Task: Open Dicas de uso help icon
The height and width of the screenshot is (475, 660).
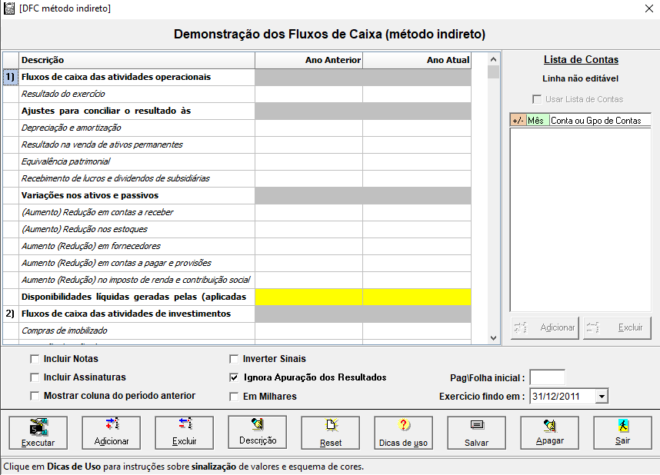Action: (404, 425)
